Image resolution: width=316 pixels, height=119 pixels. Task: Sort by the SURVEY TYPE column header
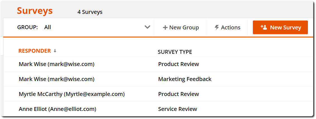pyautogui.click(x=175, y=52)
